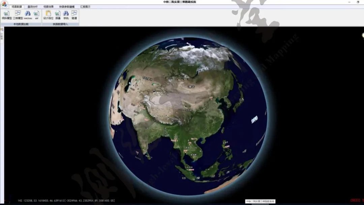Viewport: 364px width, 205px height.
Task: Expand the collapsed left side panel
Action: [x=2, y=35]
